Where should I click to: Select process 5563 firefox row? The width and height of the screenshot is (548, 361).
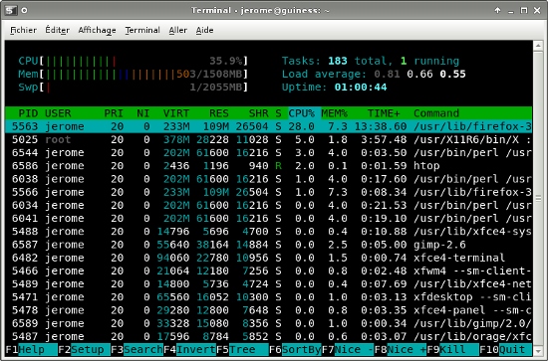pyautogui.click(x=268, y=126)
